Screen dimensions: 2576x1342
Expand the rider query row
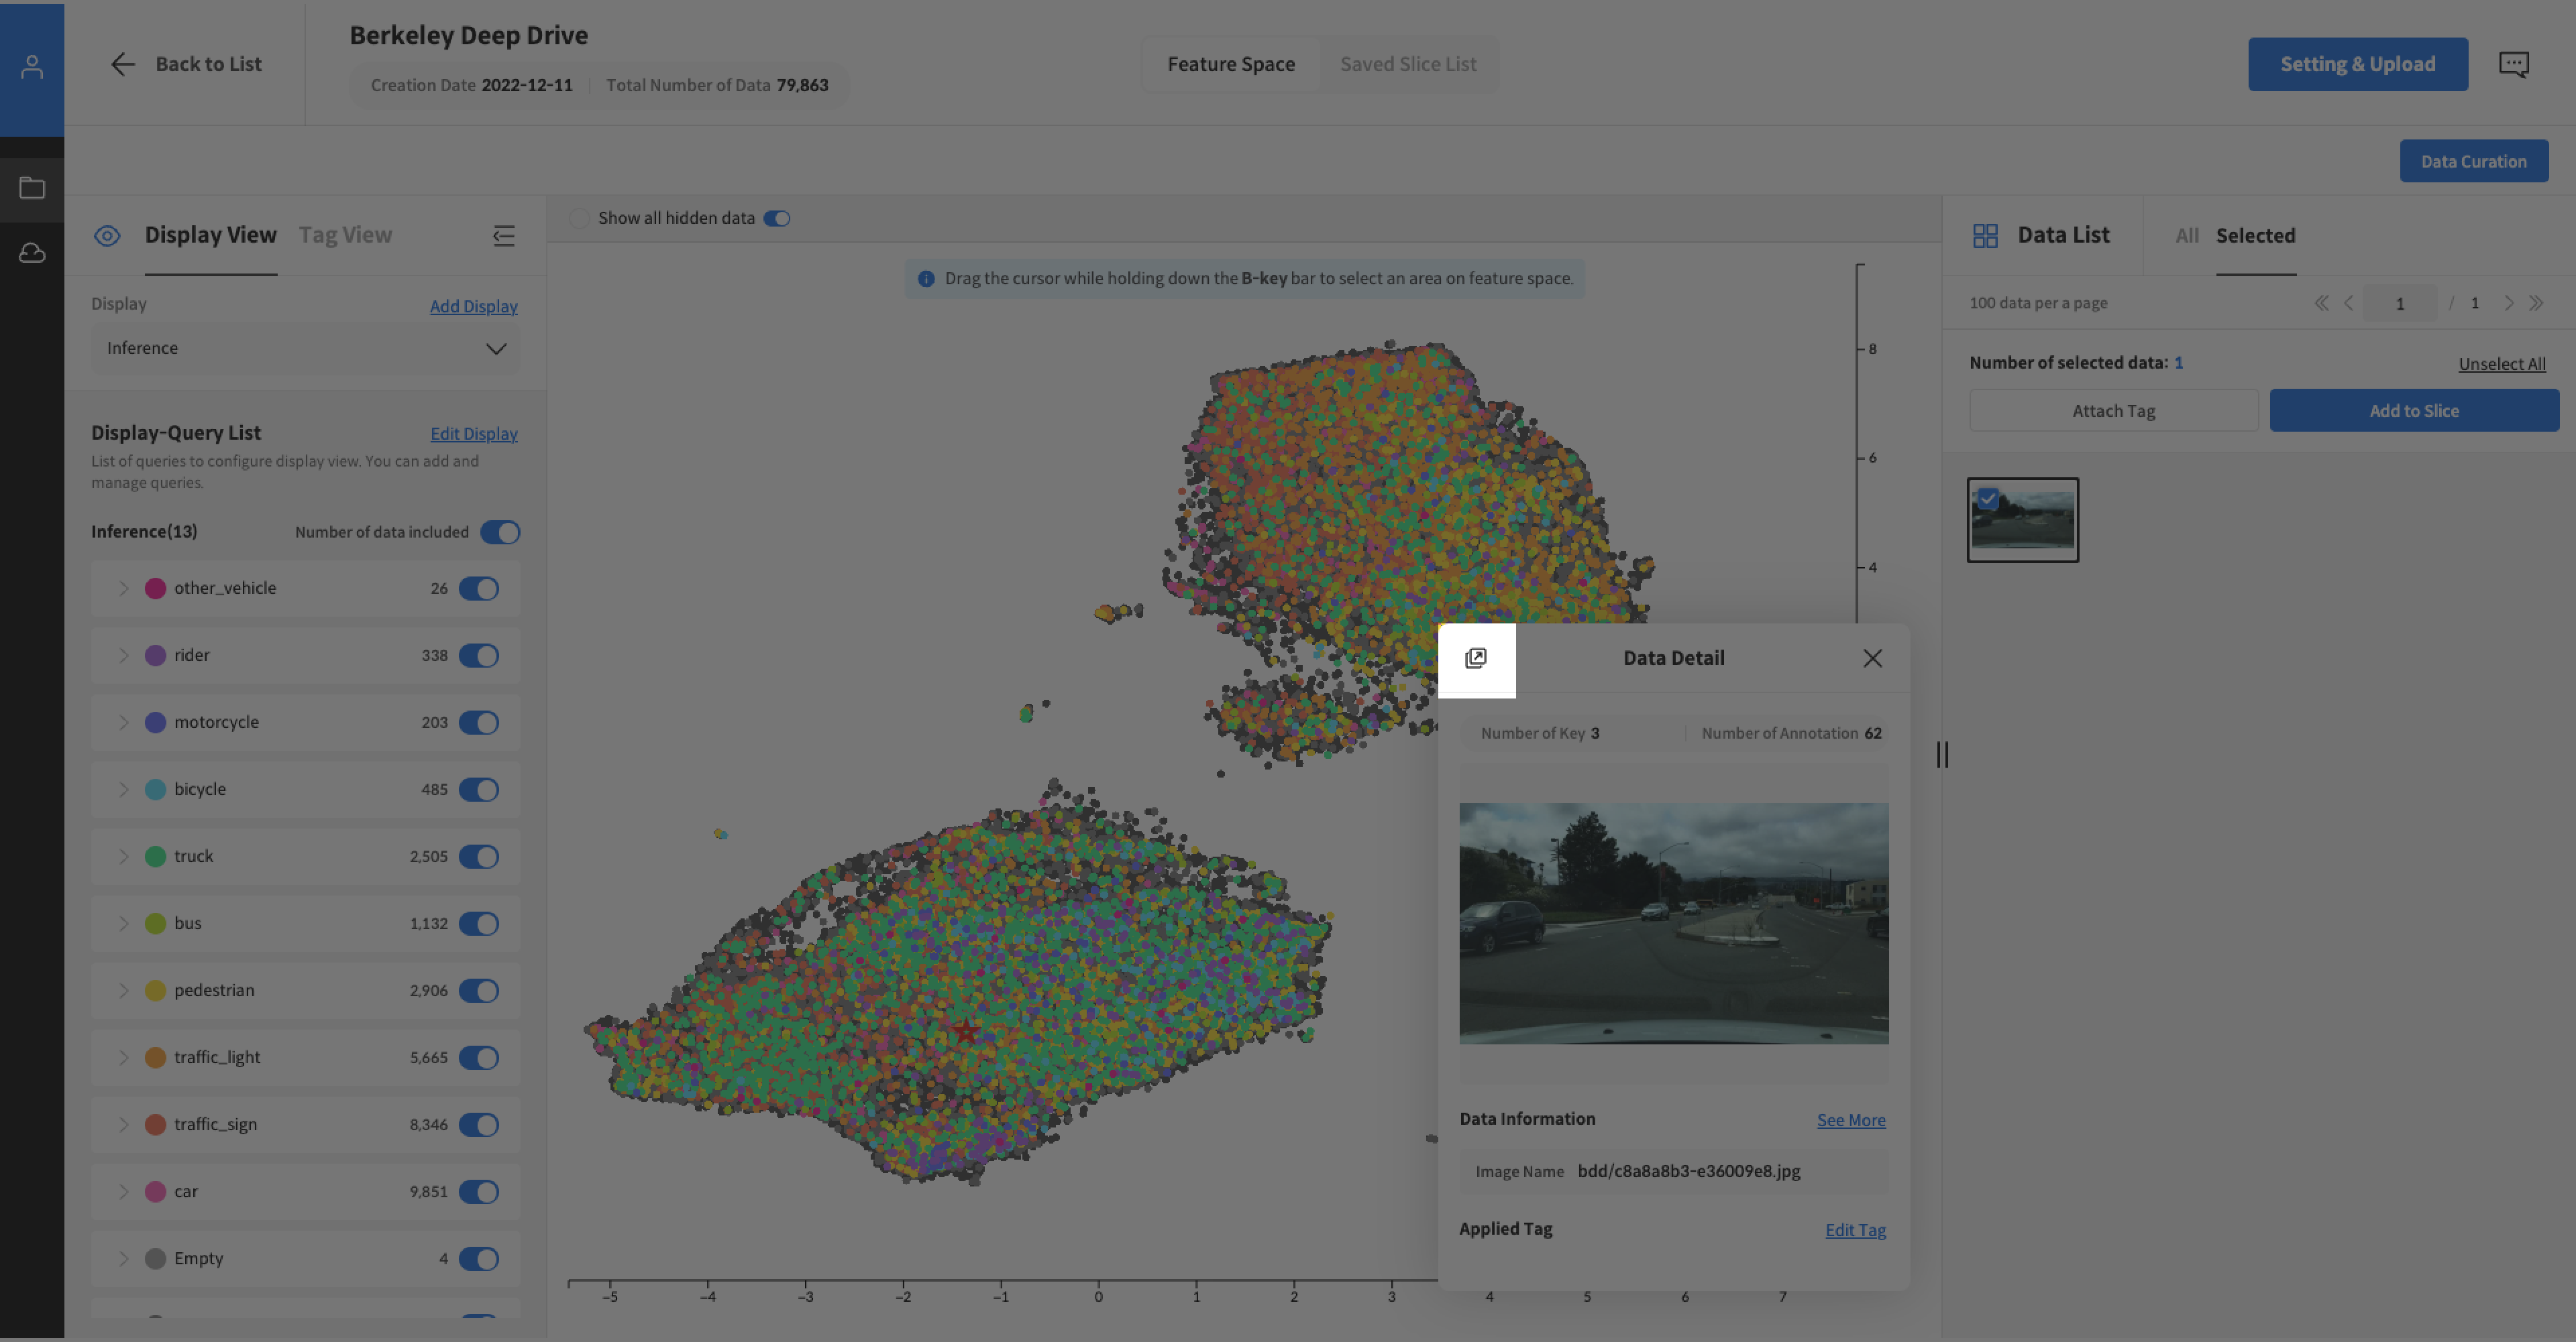[124, 656]
